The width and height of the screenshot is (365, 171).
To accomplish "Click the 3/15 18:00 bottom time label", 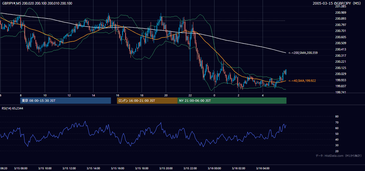I will [142, 168].
